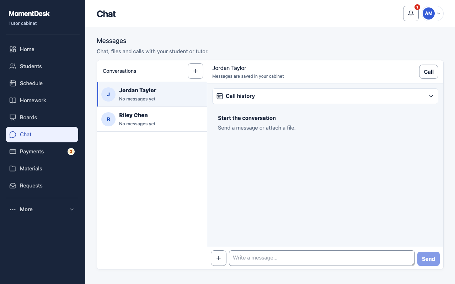Click the 'Boards' sidebar label
Image resolution: width=455 pixels, height=284 pixels.
tap(28, 118)
